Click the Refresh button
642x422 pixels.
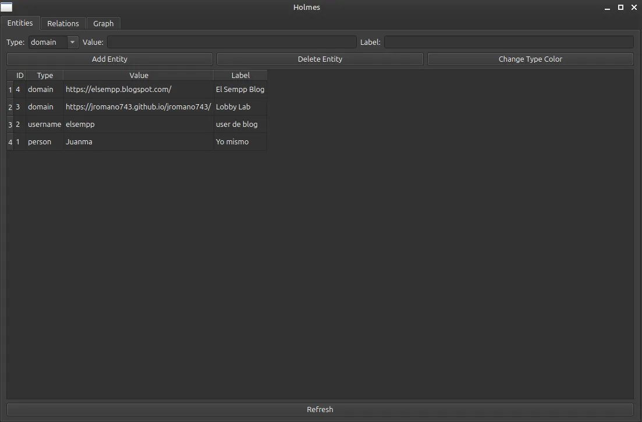point(320,409)
